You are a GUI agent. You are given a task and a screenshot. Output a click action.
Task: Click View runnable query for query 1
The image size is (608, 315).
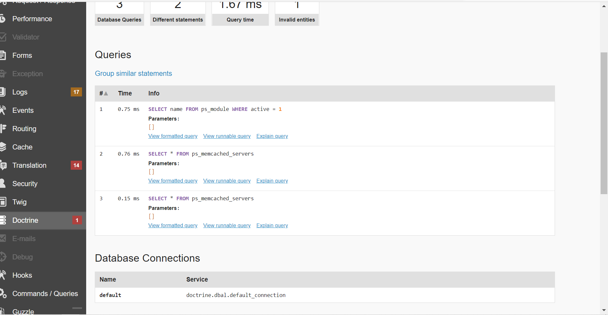tap(227, 136)
